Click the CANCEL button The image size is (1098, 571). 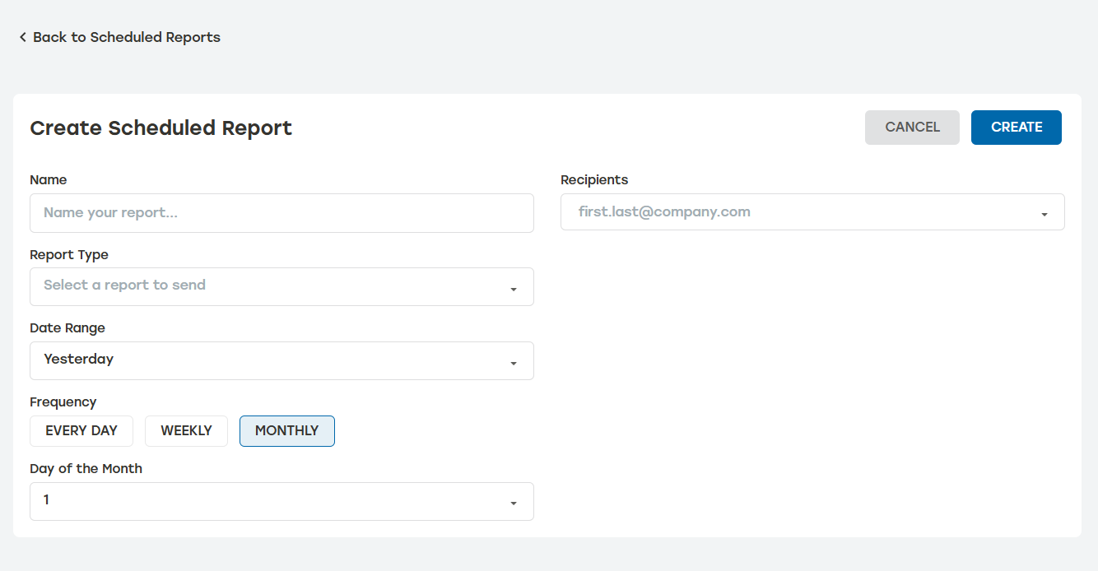tap(912, 127)
